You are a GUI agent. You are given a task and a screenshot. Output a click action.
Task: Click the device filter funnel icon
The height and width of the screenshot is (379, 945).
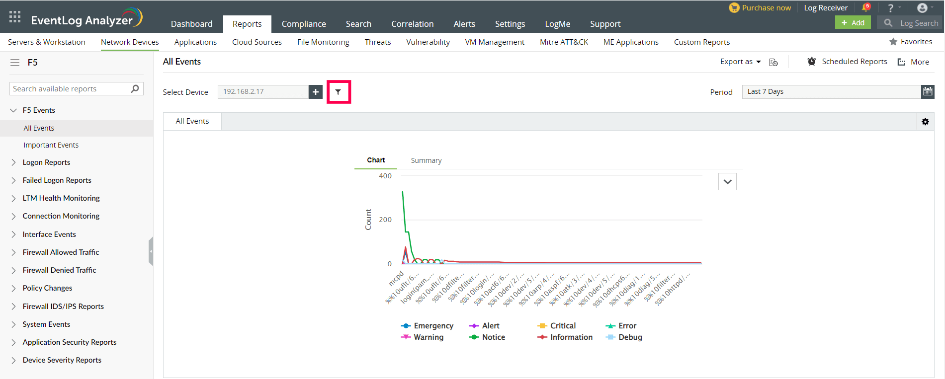pyautogui.click(x=338, y=92)
